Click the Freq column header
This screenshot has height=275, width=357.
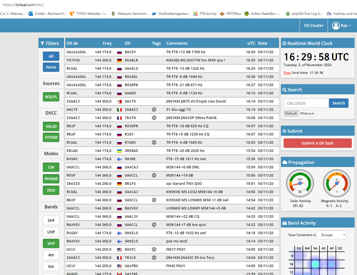click(x=107, y=43)
